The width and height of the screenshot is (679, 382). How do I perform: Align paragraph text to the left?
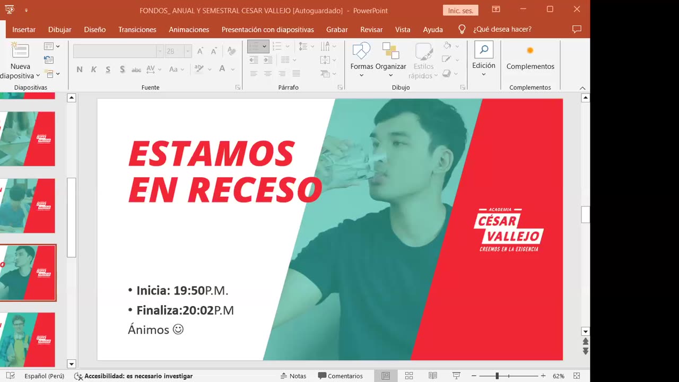[x=254, y=74]
